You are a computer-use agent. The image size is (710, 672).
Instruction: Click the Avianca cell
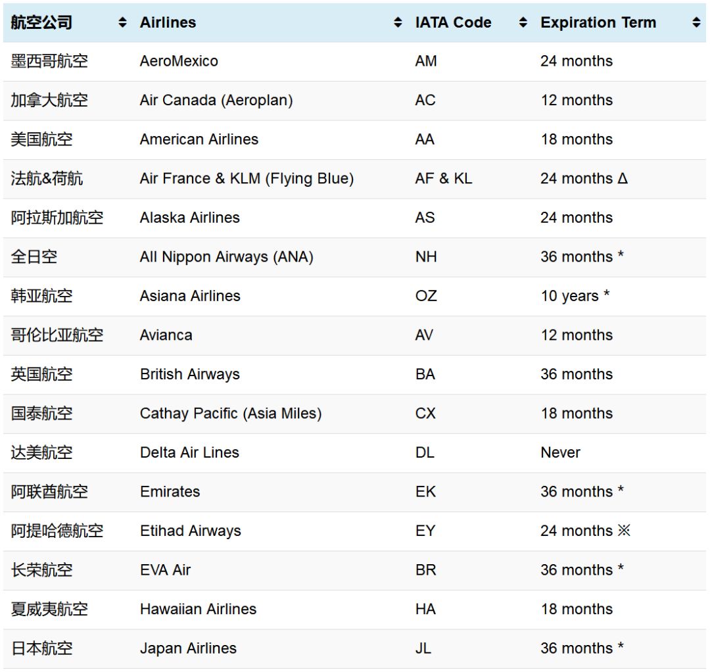click(x=166, y=335)
